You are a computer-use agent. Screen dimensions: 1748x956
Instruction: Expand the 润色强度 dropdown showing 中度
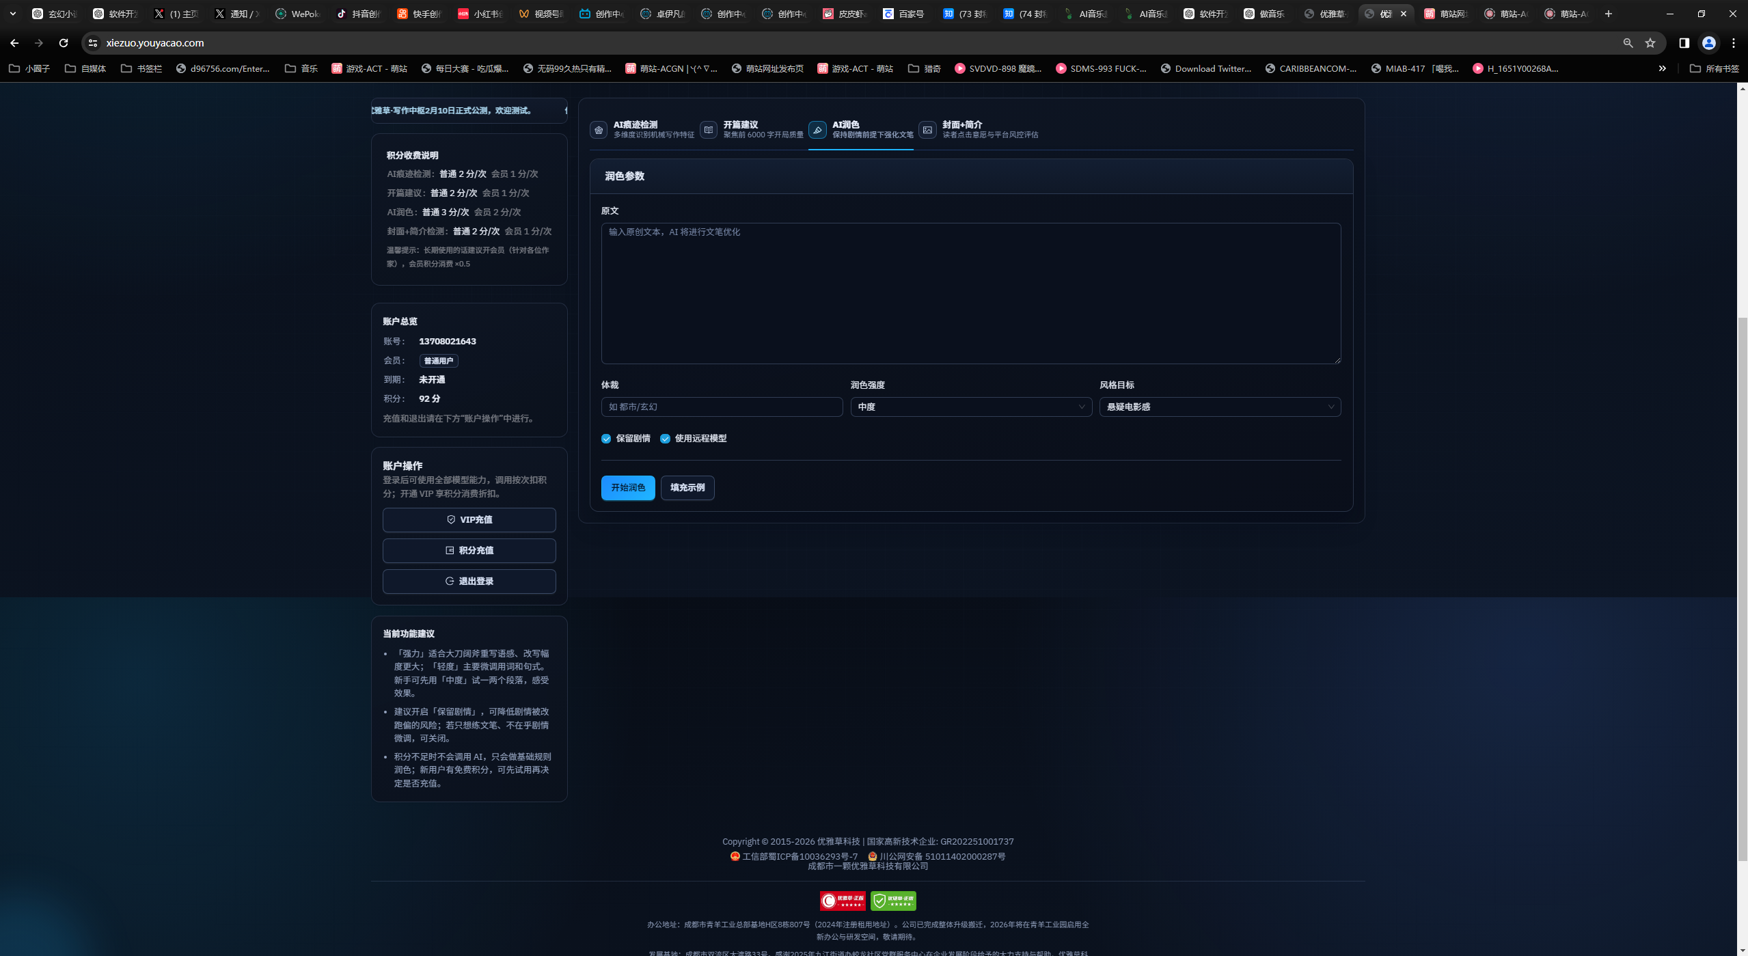pos(970,407)
